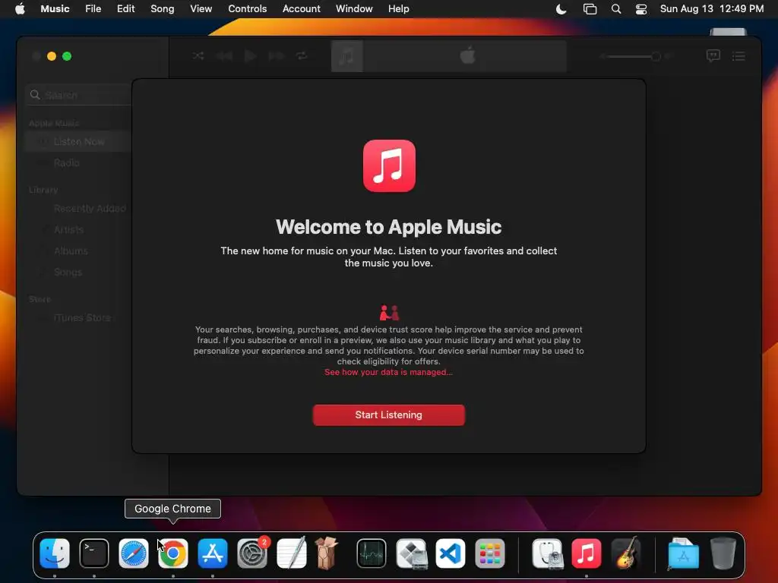Open the File menu

pos(93,9)
